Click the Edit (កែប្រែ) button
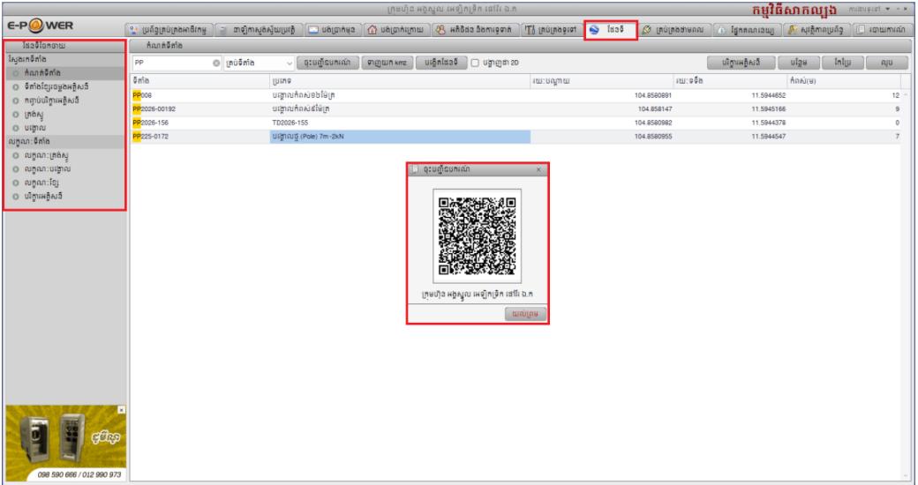918x485 pixels. [x=842, y=63]
